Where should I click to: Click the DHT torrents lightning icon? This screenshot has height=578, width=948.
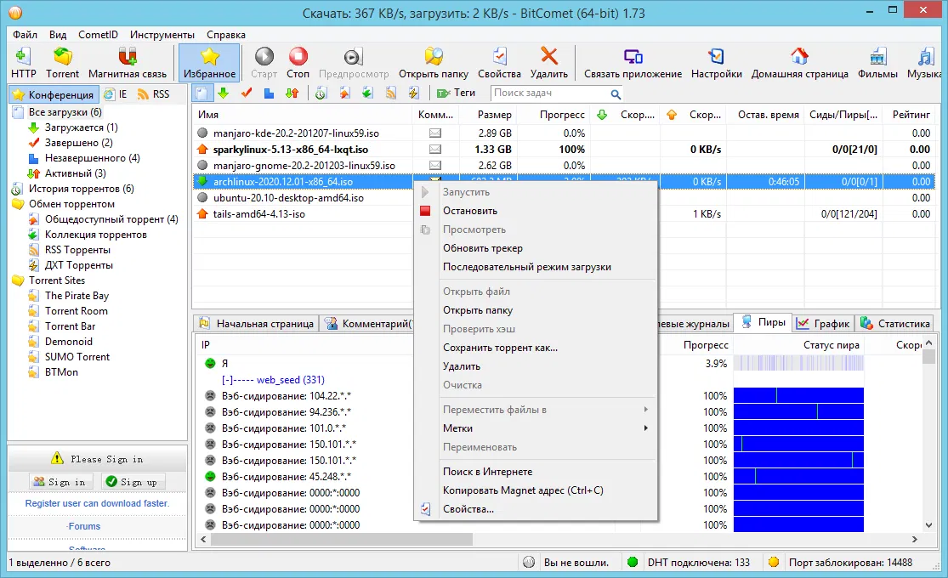(x=414, y=93)
